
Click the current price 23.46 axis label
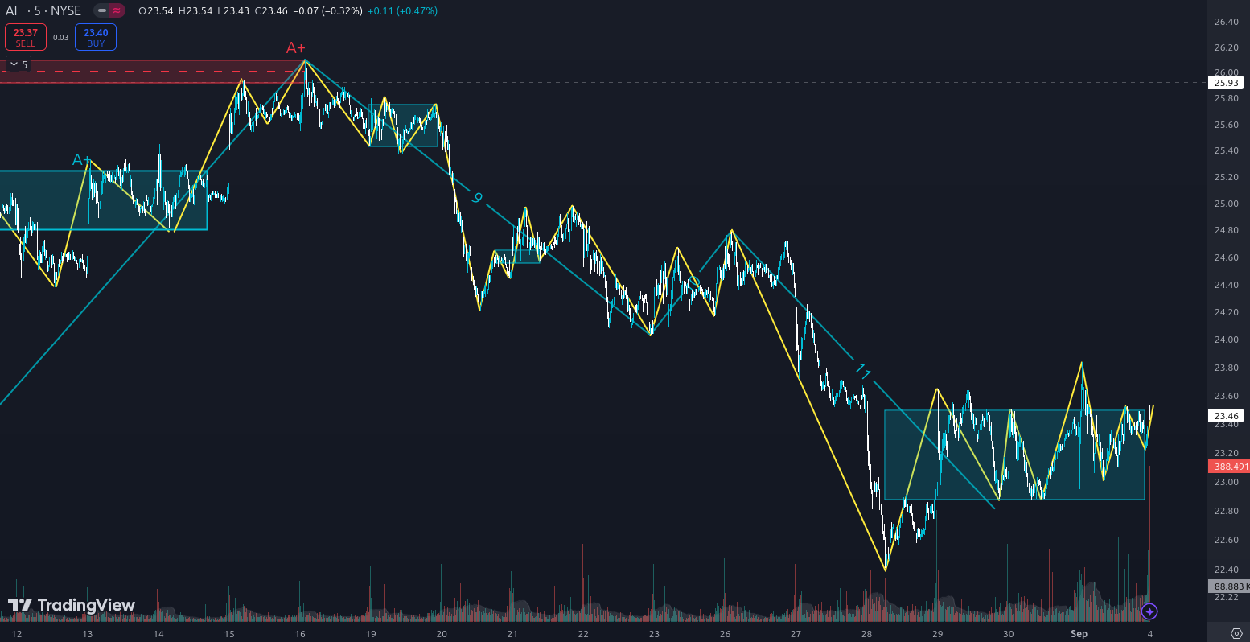(1226, 416)
